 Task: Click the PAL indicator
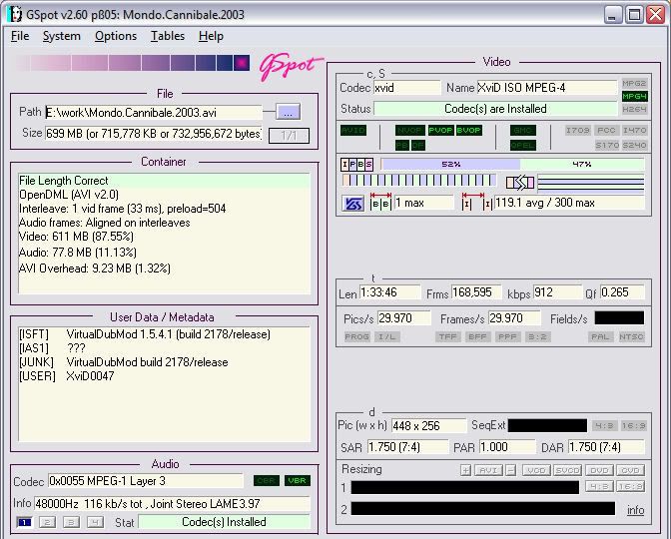pos(600,337)
